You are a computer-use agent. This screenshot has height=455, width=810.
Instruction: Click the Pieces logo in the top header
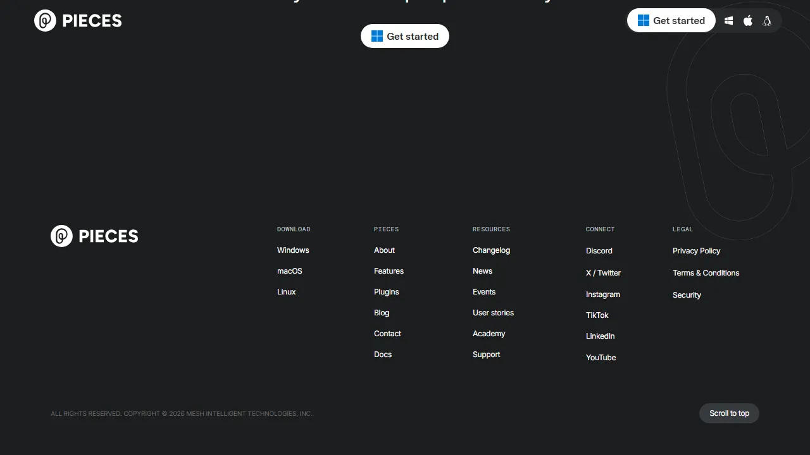78,21
